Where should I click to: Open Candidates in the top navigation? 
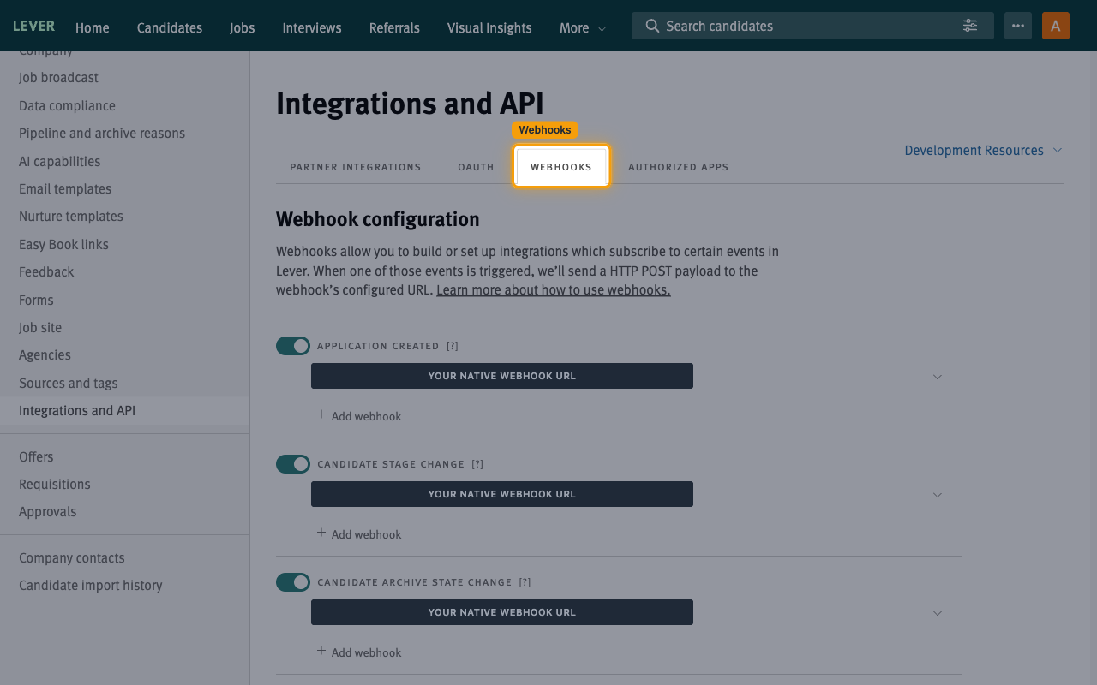pyautogui.click(x=170, y=27)
